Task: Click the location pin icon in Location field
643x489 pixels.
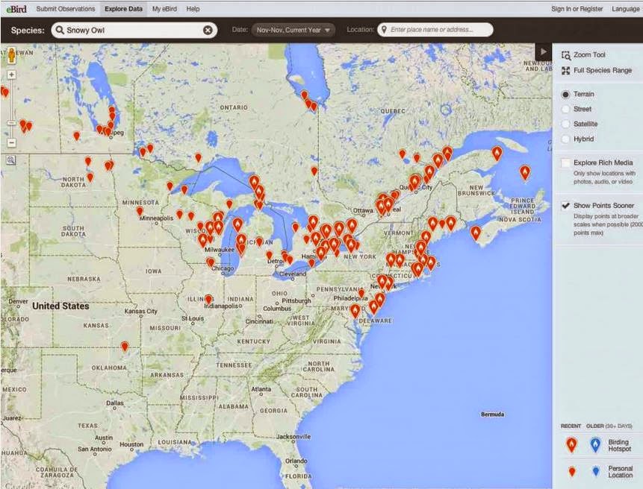Action: click(384, 30)
